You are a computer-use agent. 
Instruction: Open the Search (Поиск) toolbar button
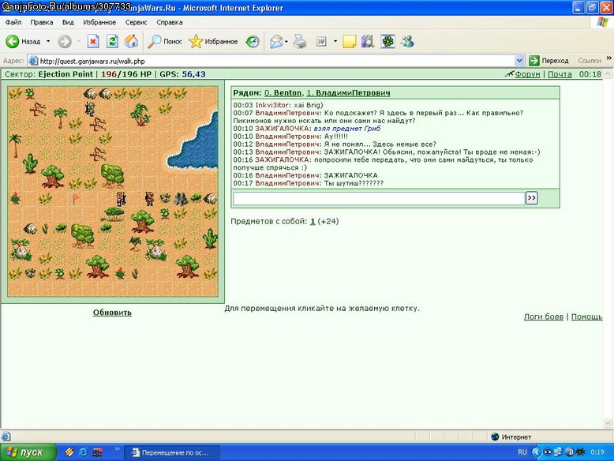click(x=164, y=41)
